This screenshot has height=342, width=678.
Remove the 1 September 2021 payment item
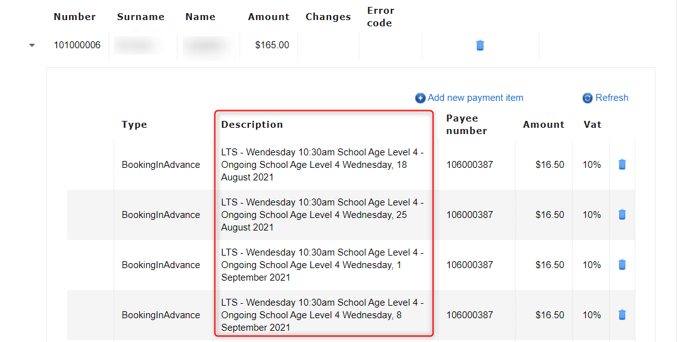pos(622,264)
